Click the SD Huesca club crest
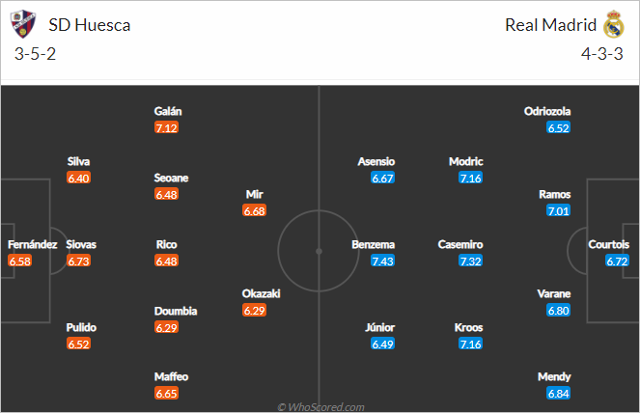 pos(23,24)
